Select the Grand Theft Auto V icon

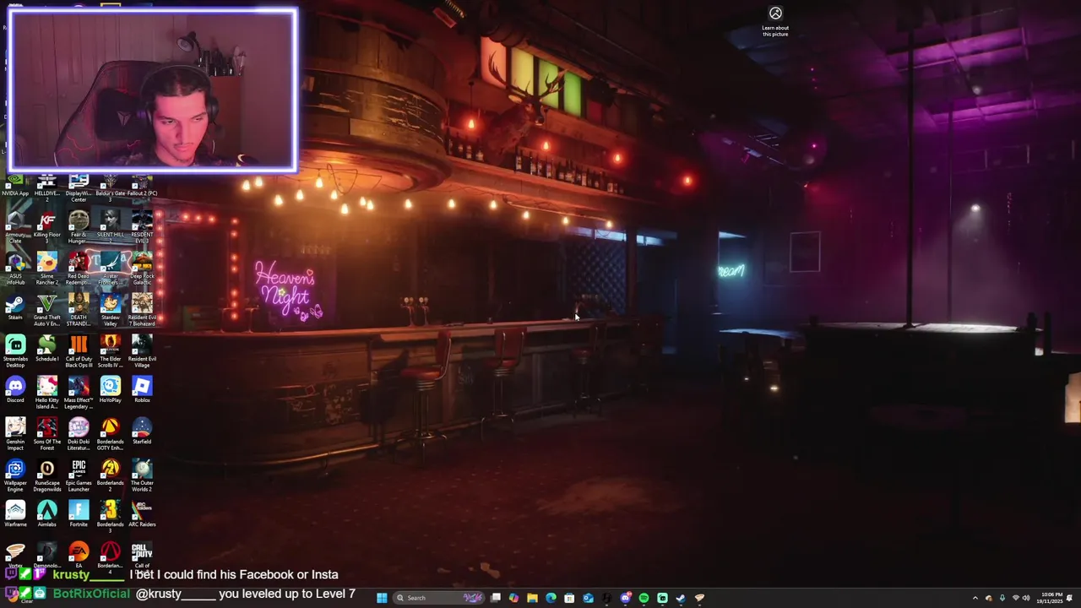point(46,309)
